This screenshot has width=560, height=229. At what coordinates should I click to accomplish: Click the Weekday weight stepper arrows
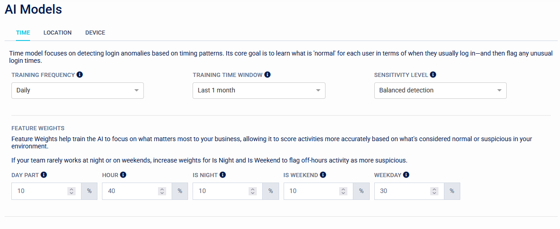(x=434, y=191)
